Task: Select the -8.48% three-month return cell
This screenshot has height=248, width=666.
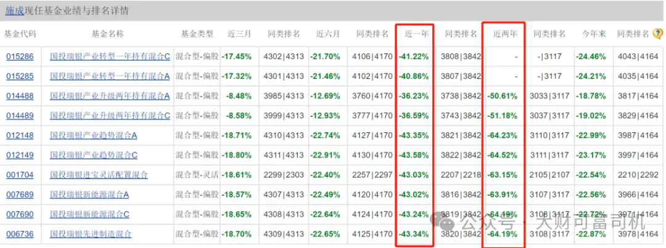Action: tap(239, 96)
